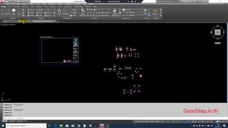The image size is (228, 128).
Task: Open Layer Properties manager
Action: (x=83, y=12)
